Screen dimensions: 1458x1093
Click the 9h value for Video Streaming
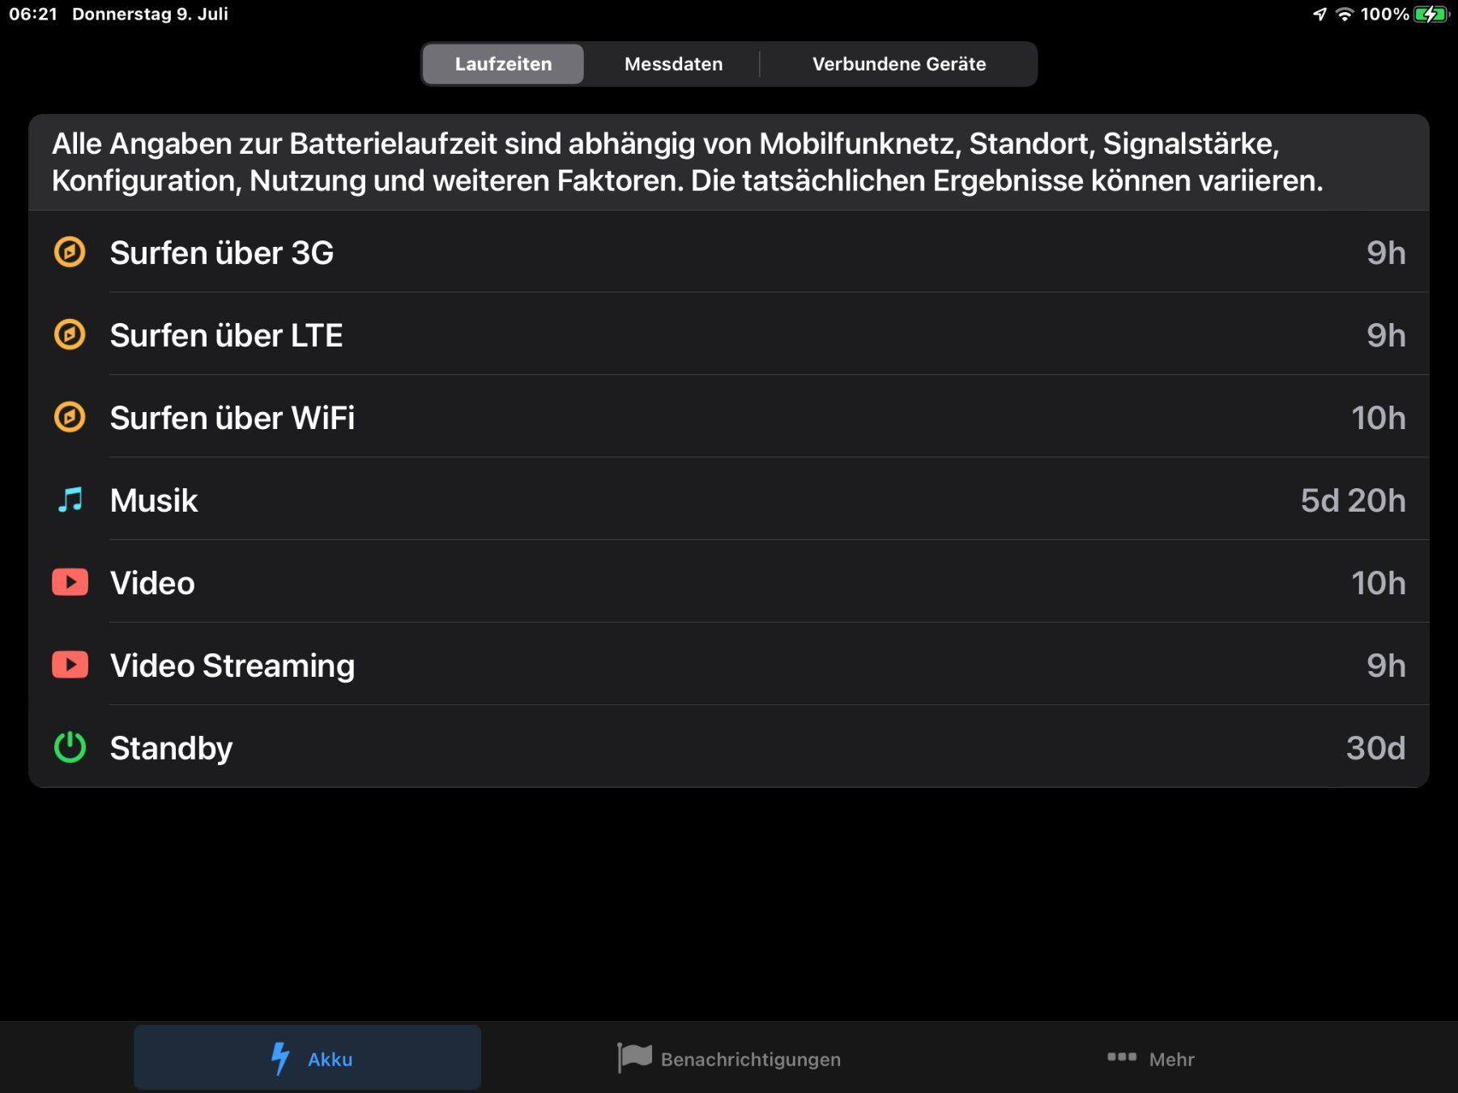pos(1386,666)
